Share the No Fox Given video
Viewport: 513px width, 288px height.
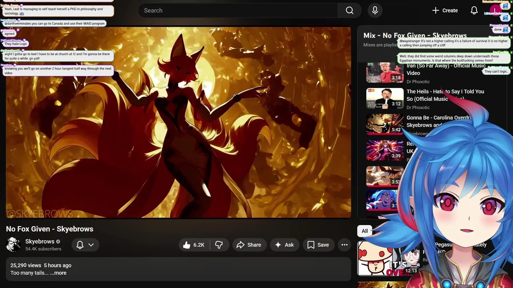coord(249,245)
